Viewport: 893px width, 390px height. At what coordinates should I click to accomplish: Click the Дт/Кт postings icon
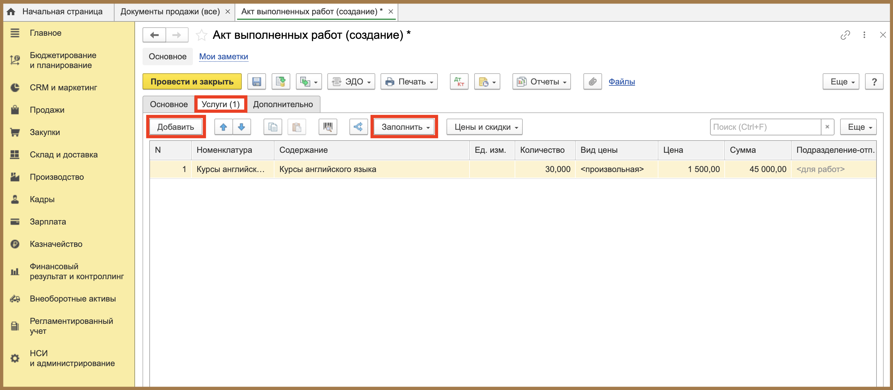[459, 82]
